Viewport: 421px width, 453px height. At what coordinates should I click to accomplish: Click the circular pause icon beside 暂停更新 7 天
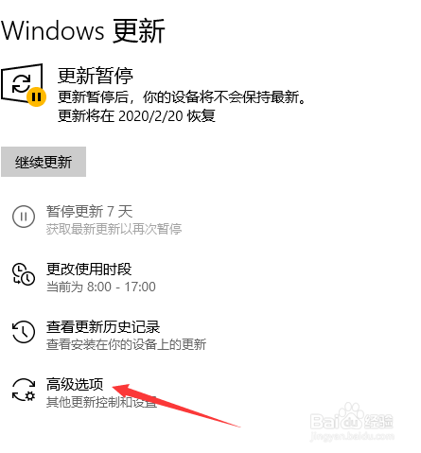pos(24,217)
